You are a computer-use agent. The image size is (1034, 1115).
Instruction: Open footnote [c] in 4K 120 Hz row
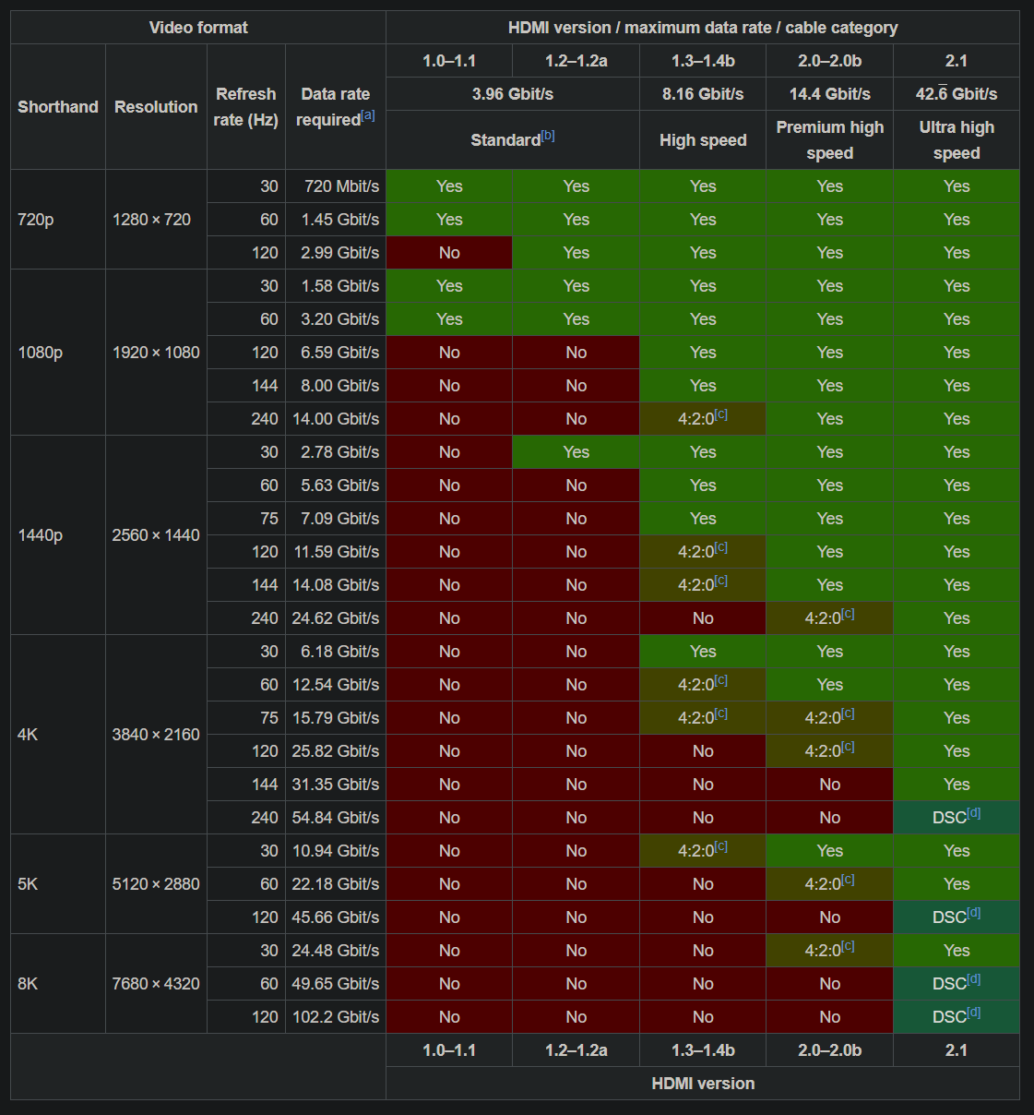click(x=848, y=748)
